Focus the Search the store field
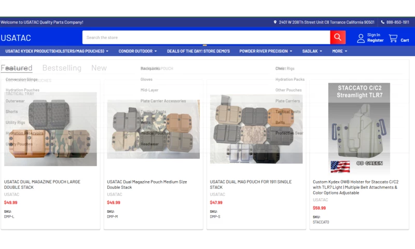 (x=206, y=37)
